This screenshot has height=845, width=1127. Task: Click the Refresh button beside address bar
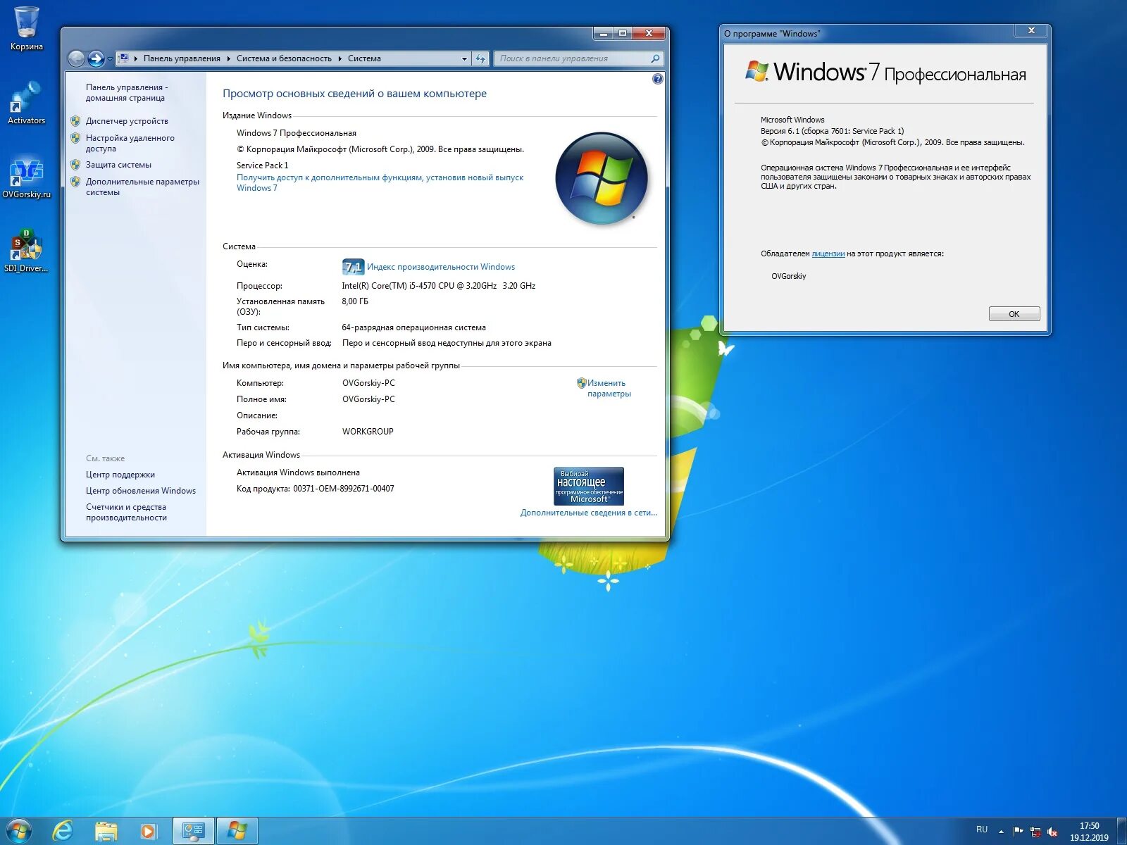coord(481,59)
